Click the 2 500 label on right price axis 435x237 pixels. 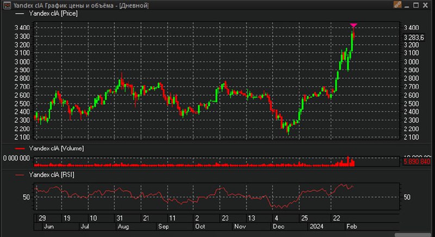[411, 103]
